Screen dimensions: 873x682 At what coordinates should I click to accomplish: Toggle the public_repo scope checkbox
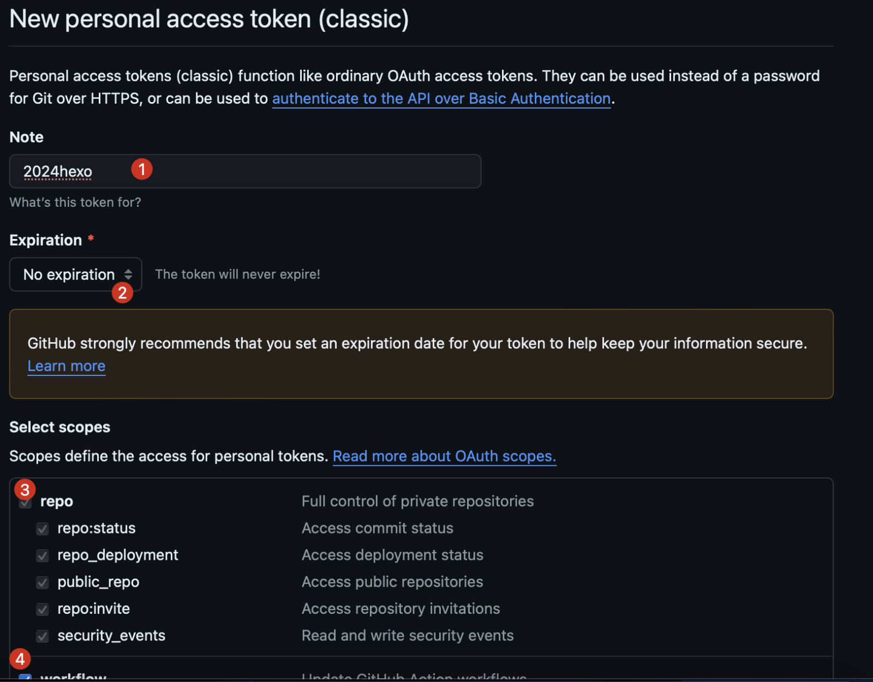pyautogui.click(x=43, y=582)
